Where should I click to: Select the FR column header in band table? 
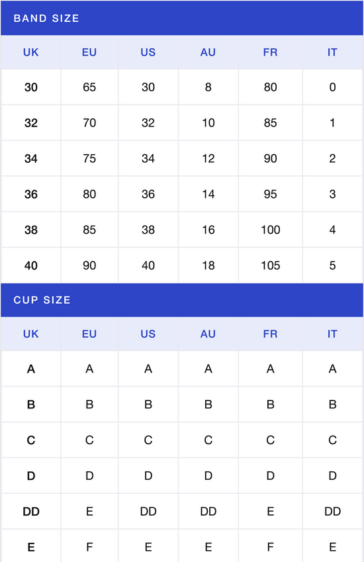tap(271, 52)
